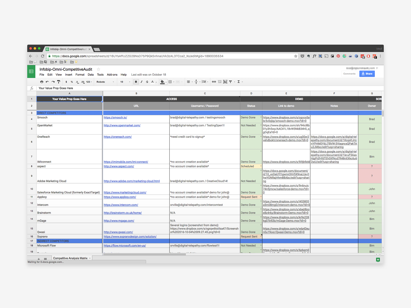Open the all sheets list icon
Viewport: 411px width, 308px height.
point(45,259)
